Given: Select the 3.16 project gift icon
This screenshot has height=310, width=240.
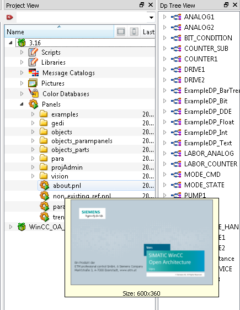Looking at the screenshot, I should tap(22, 43).
